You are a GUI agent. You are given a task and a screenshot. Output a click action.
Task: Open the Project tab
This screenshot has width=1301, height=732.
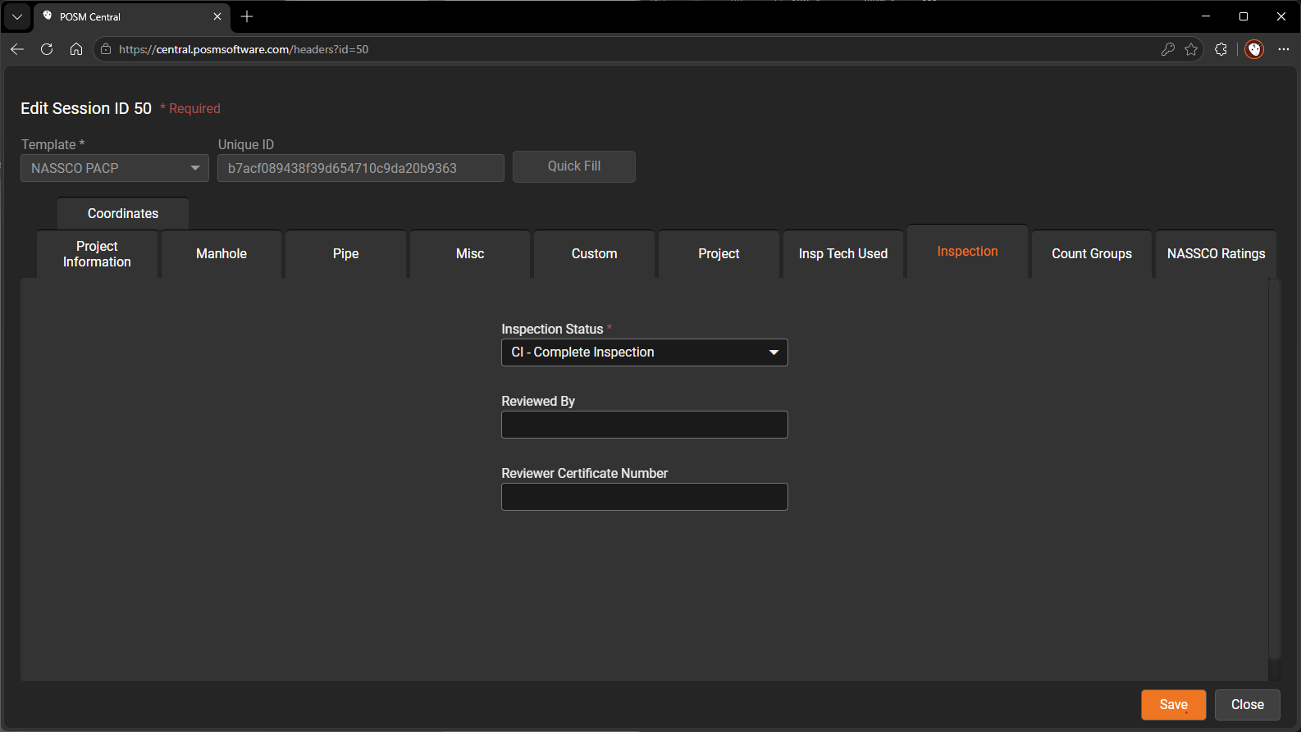pyautogui.click(x=719, y=254)
